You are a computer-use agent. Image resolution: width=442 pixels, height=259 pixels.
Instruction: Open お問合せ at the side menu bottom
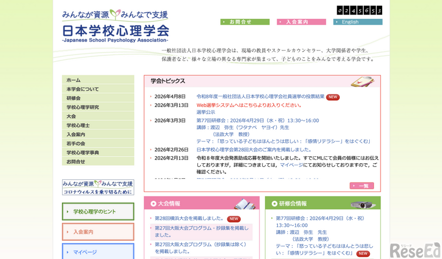[x=98, y=161]
